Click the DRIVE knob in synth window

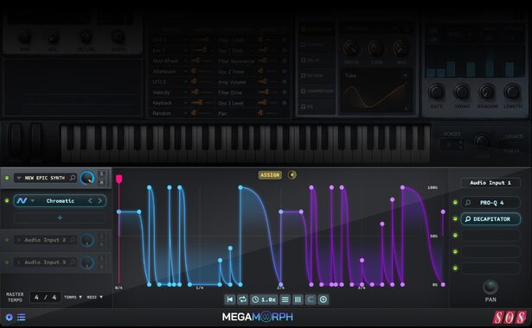coord(351,48)
